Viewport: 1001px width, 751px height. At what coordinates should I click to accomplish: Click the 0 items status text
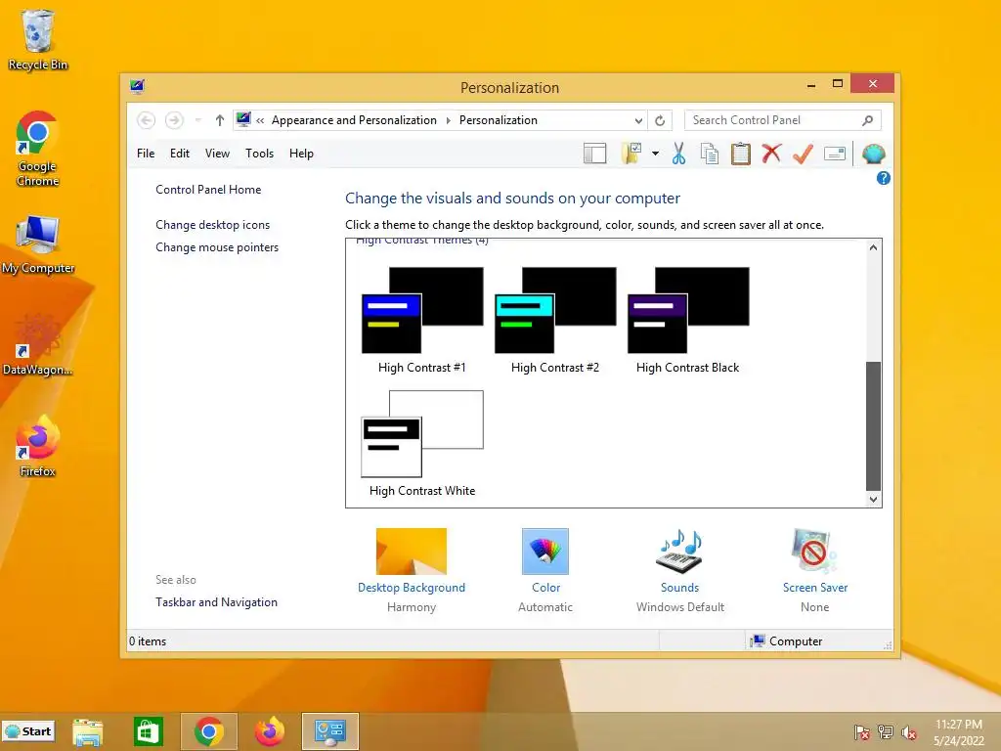point(148,641)
